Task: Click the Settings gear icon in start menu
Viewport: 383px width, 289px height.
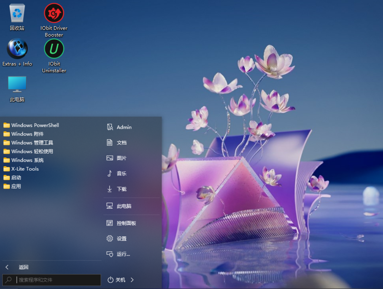Action: (110, 239)
